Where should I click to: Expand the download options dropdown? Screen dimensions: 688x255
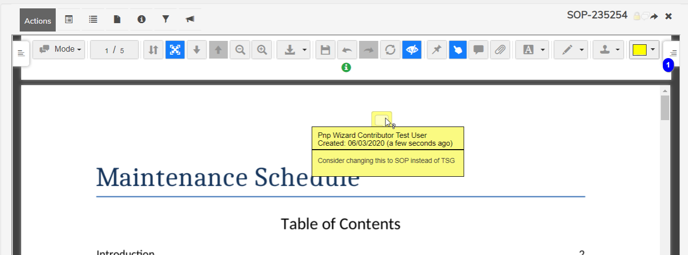(293, 50)
